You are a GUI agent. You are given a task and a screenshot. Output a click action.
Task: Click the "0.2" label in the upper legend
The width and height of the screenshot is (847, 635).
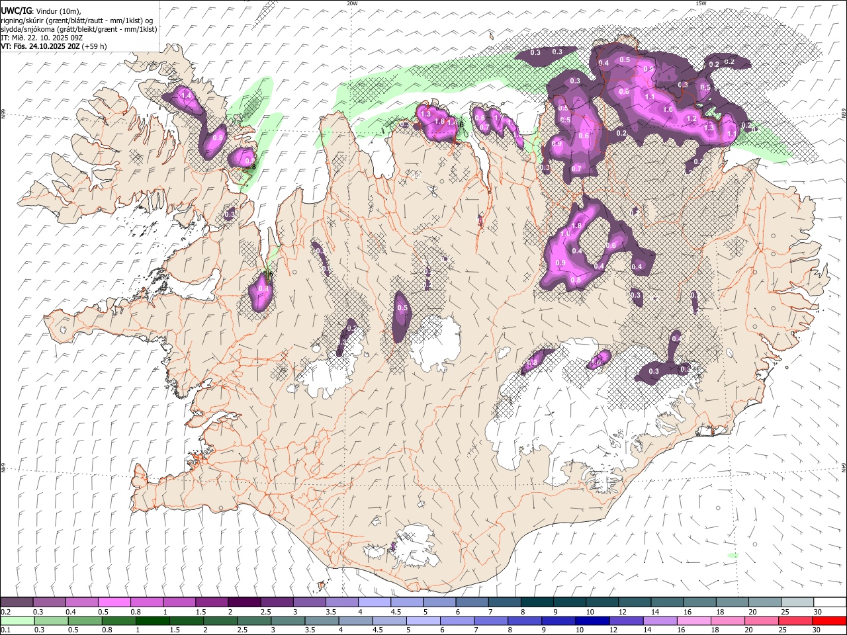(6, 612)
